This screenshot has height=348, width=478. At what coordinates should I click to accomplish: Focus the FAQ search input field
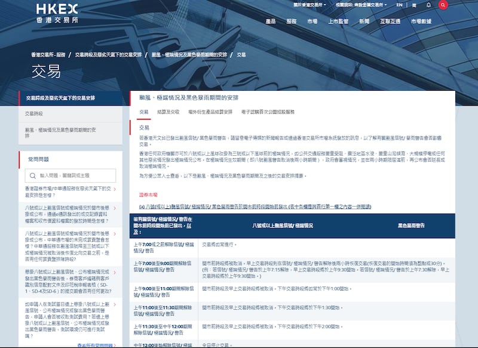tap(71, 175)
